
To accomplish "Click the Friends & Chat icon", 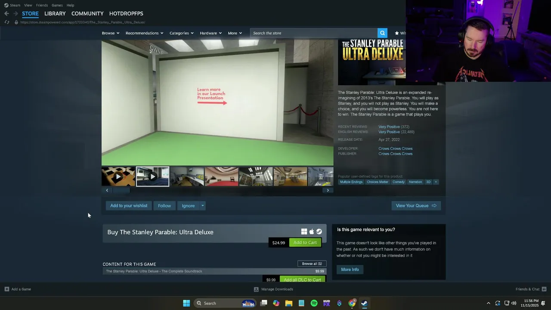I will click(x=544, y=289).
